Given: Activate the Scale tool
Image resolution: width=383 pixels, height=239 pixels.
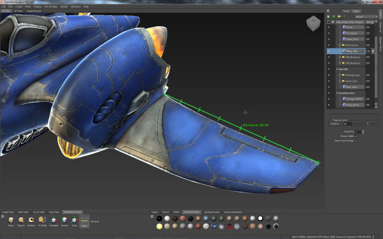Looking at the screenshot, I should coord(74,221).
